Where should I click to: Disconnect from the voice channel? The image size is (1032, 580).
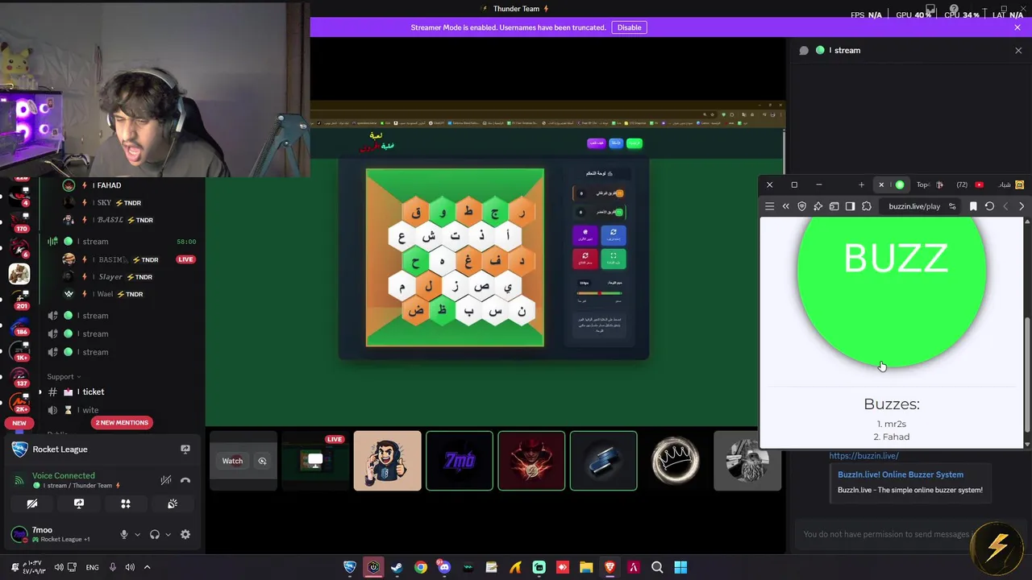[185, 480]
